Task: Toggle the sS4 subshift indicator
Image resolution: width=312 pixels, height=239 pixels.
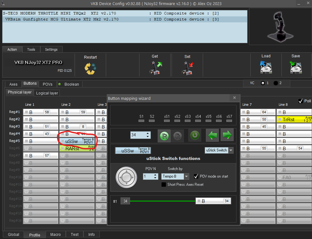Action: [x=198, y=121]
